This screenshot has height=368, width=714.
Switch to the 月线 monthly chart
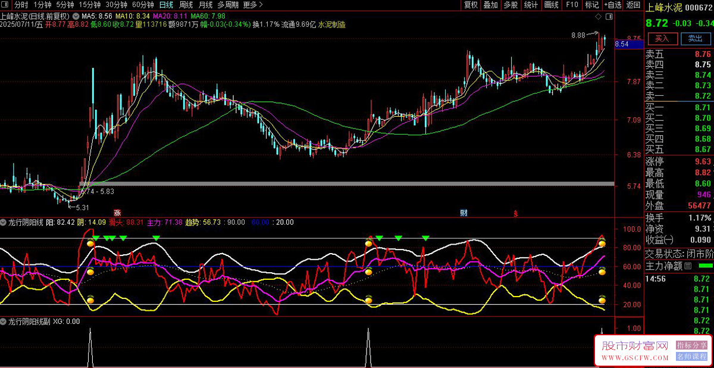click(x=205, y=5)
